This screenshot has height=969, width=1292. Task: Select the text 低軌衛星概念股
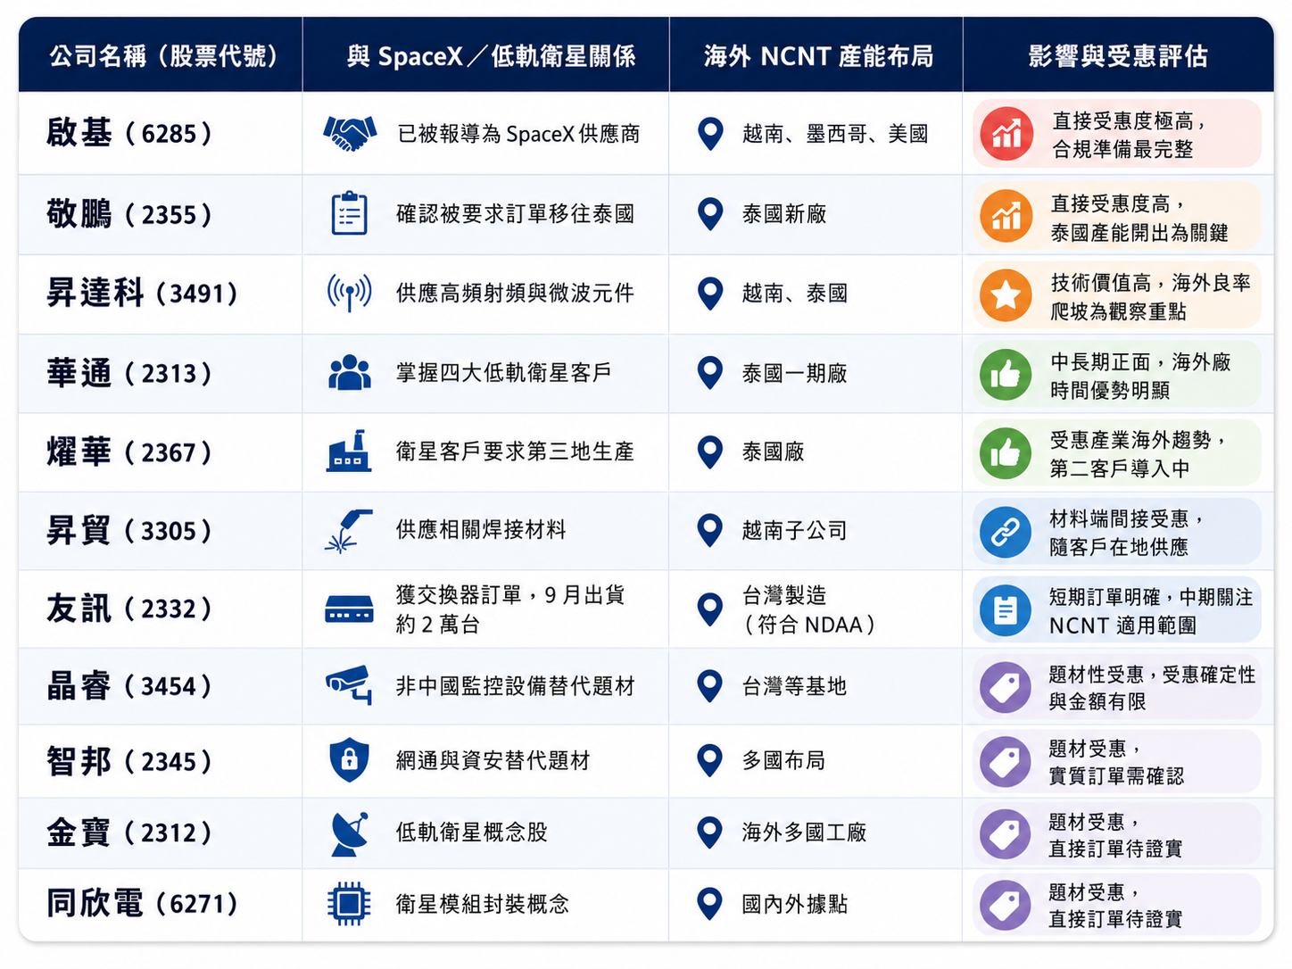tap(471, 832)
